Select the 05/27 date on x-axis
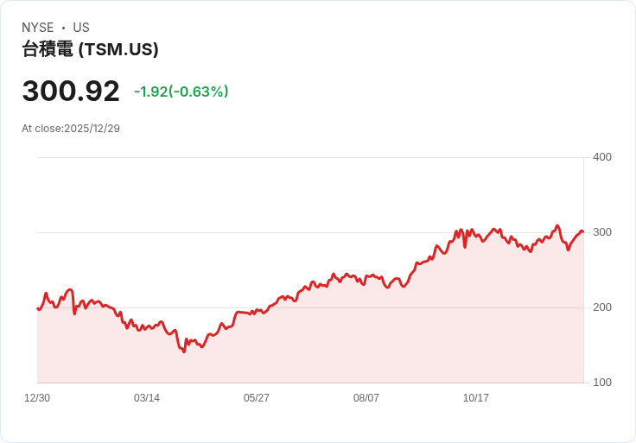Viewport: 636px width, 443px height. tap(257, 398)
